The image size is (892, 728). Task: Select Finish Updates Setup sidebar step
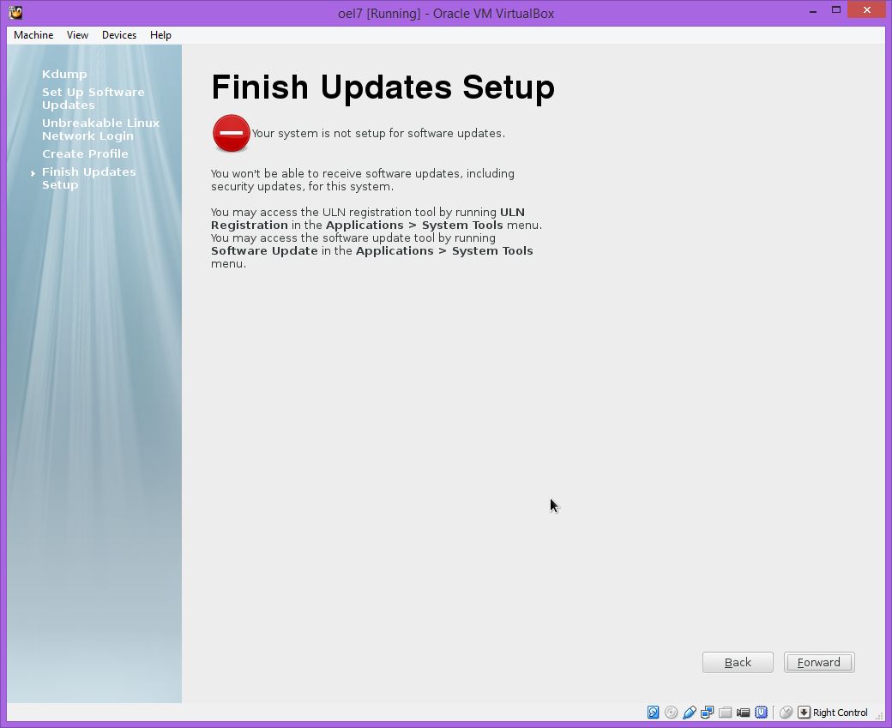(x=88, y=178)
